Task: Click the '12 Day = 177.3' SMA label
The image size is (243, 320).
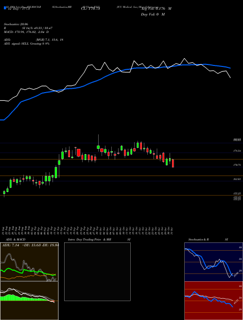Action: pyautogui.click(x=18, y=9)
